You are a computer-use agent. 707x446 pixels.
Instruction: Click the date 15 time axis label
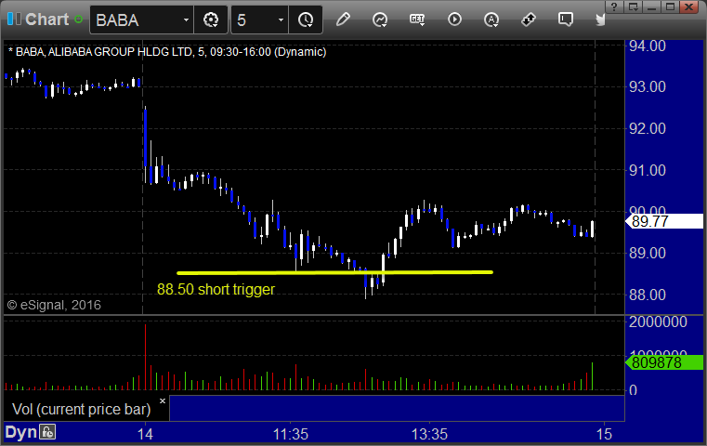(604, 434)
